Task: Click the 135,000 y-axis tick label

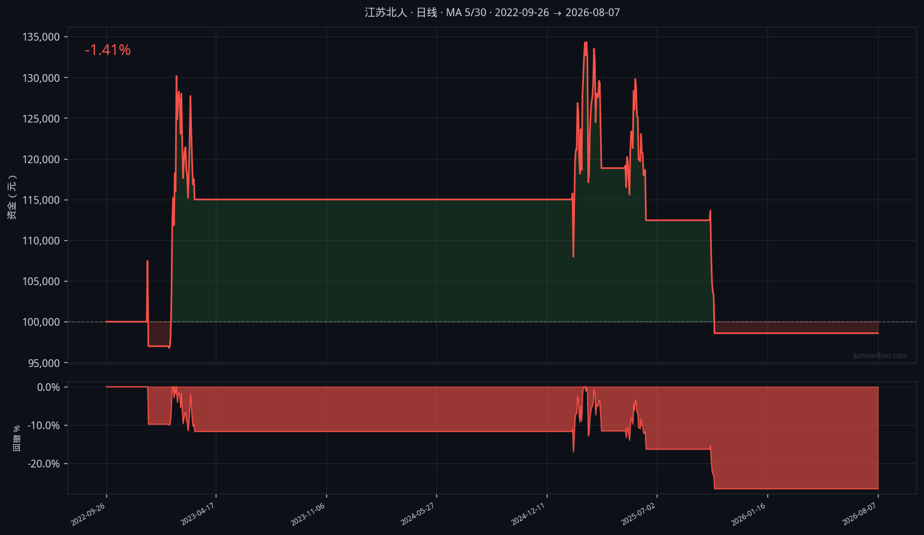Action: click(x=41, y=37)
